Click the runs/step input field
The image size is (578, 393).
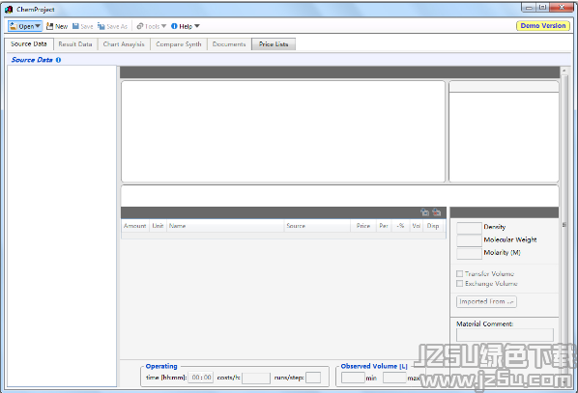click(313, 378)
